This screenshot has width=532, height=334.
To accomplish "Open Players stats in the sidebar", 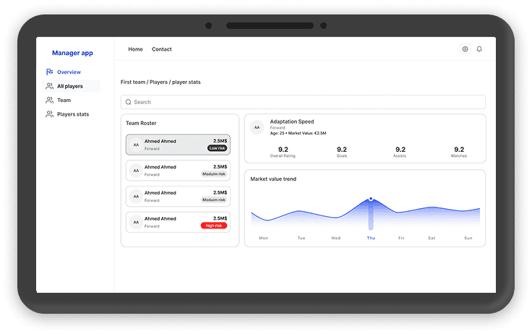I will point(73,114).
